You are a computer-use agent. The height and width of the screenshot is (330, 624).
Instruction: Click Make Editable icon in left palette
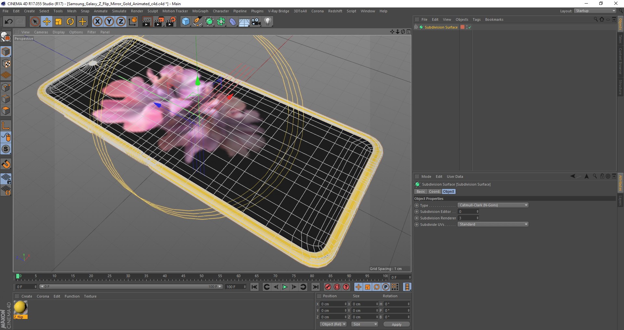tap(6, 37)
